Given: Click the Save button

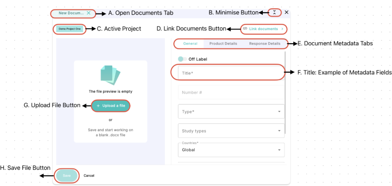Looking at the screenshot, I should 67,176.
